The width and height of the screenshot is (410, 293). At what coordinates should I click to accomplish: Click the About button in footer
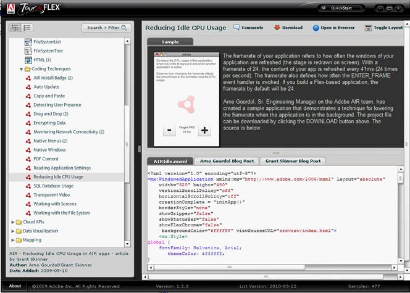(x=15, y=286)
